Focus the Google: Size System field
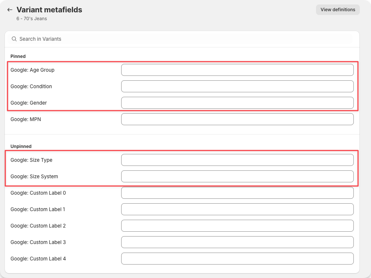The width and height of the screenshot is (371, 278). pos(237,176)
